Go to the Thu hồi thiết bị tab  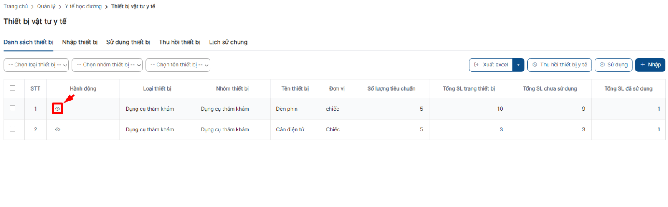[x=180, y=42]
